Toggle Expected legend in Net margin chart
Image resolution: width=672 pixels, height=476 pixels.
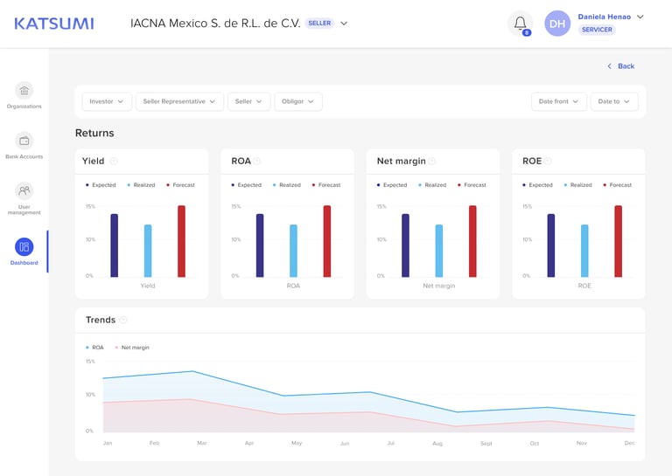[392, 185]
